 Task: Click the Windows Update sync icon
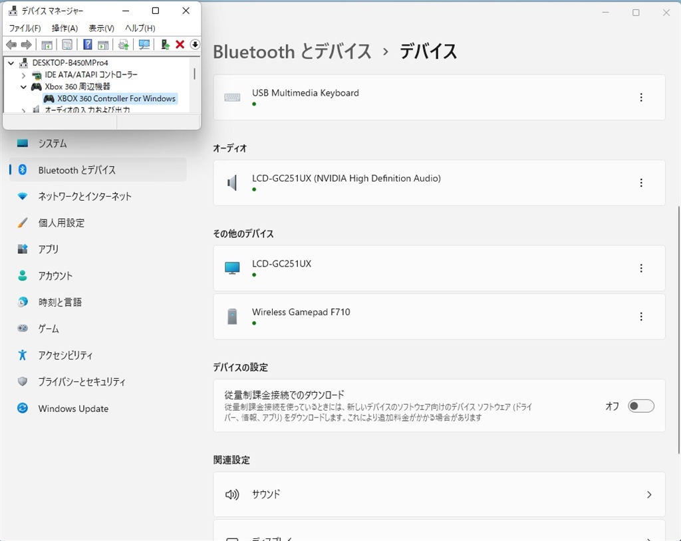click(23, 408)
